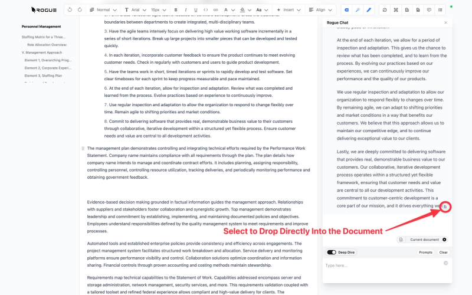Select Personnel Management heading in outline
Viewport: 472px width, 295px height.
[41, 27]
